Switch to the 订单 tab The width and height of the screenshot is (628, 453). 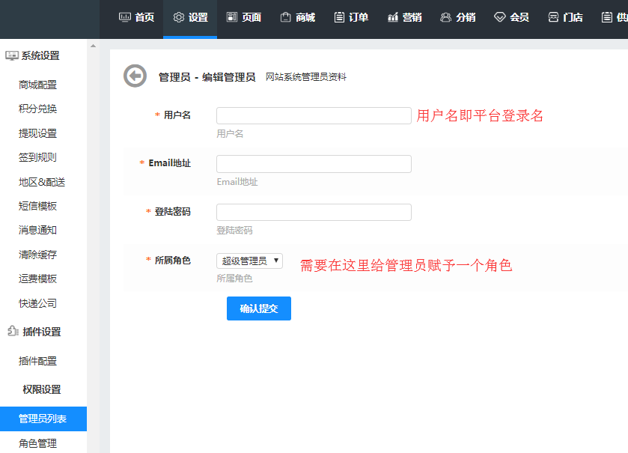350,16
